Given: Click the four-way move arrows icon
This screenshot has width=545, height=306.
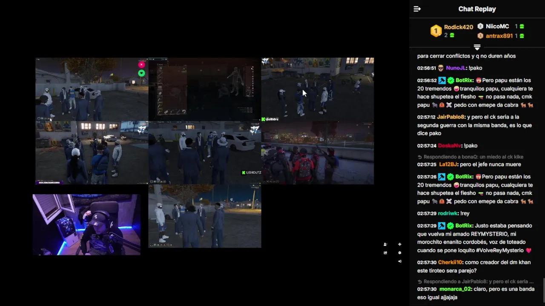Looking at the screenshot, I should point(399,244).
